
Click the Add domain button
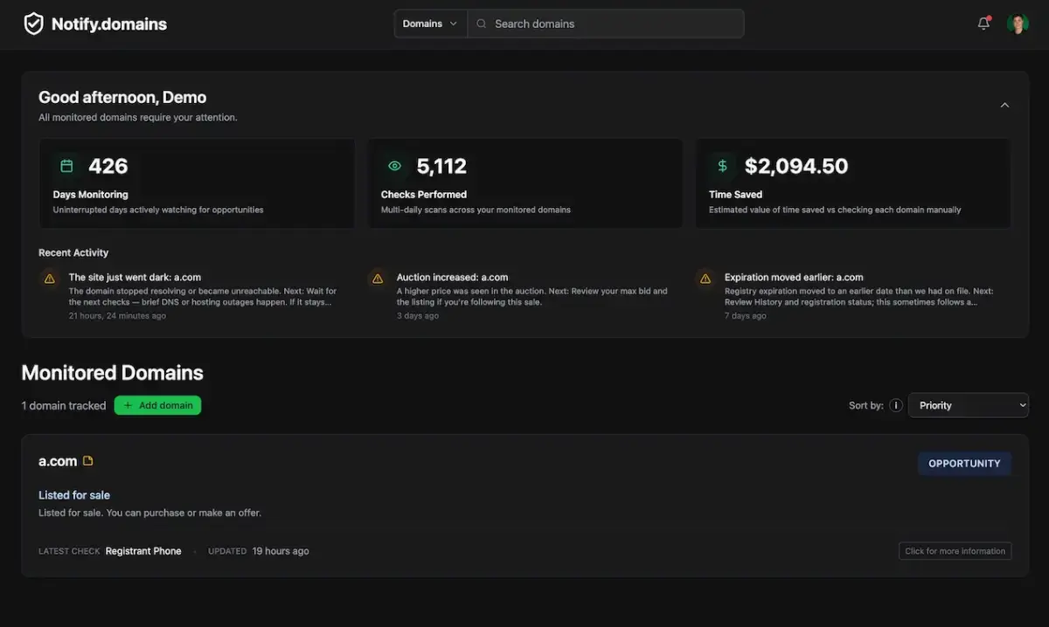(157, 405)
